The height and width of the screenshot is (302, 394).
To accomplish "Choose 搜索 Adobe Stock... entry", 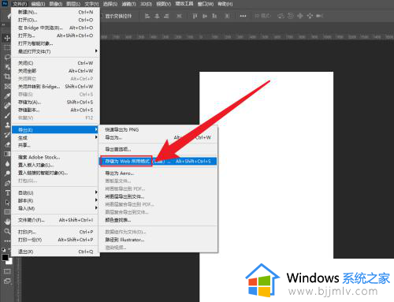I will click(39, 157).
